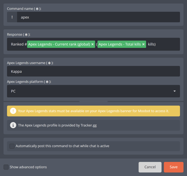This screenshot has width=187, height=176.
Task: Click the yellow warning exclamation icon
Action: click(x=13, y=111)
